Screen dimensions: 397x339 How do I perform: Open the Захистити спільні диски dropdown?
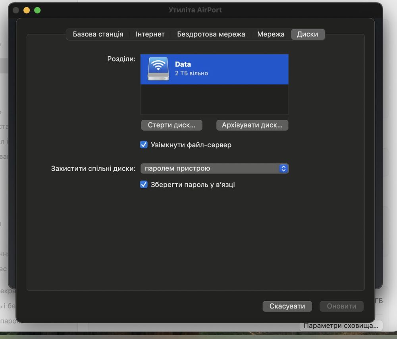click(x=214, y=168)
